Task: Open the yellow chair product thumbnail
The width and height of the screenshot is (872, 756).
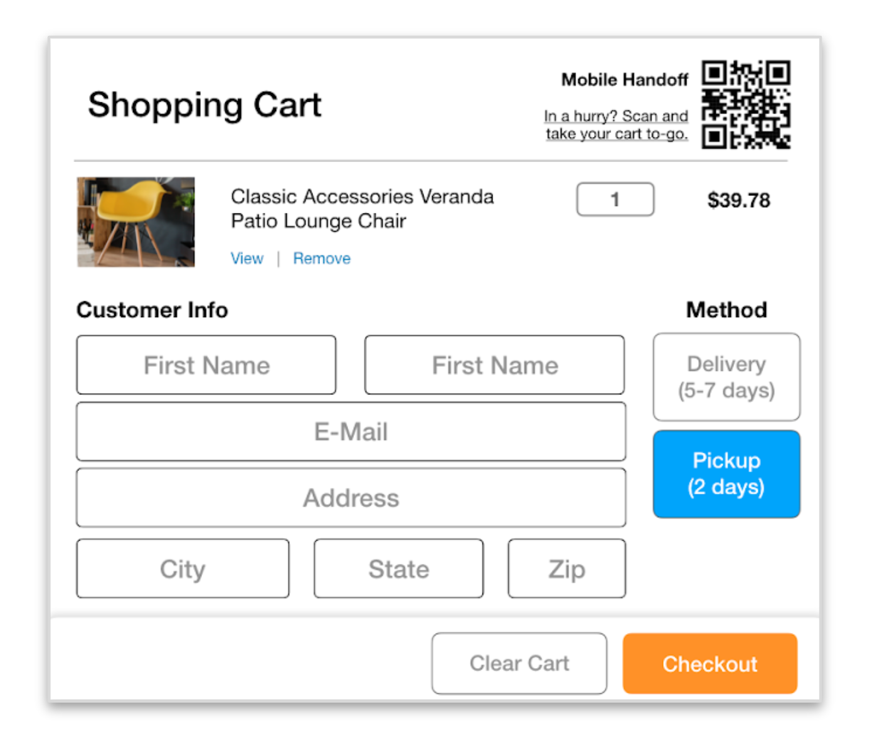Action: coord(136,222)
